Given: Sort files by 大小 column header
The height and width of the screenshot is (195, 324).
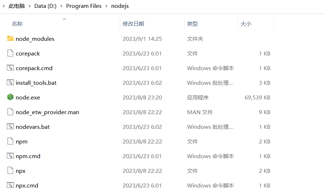Looking at the screenshot, I should [246, 24].
